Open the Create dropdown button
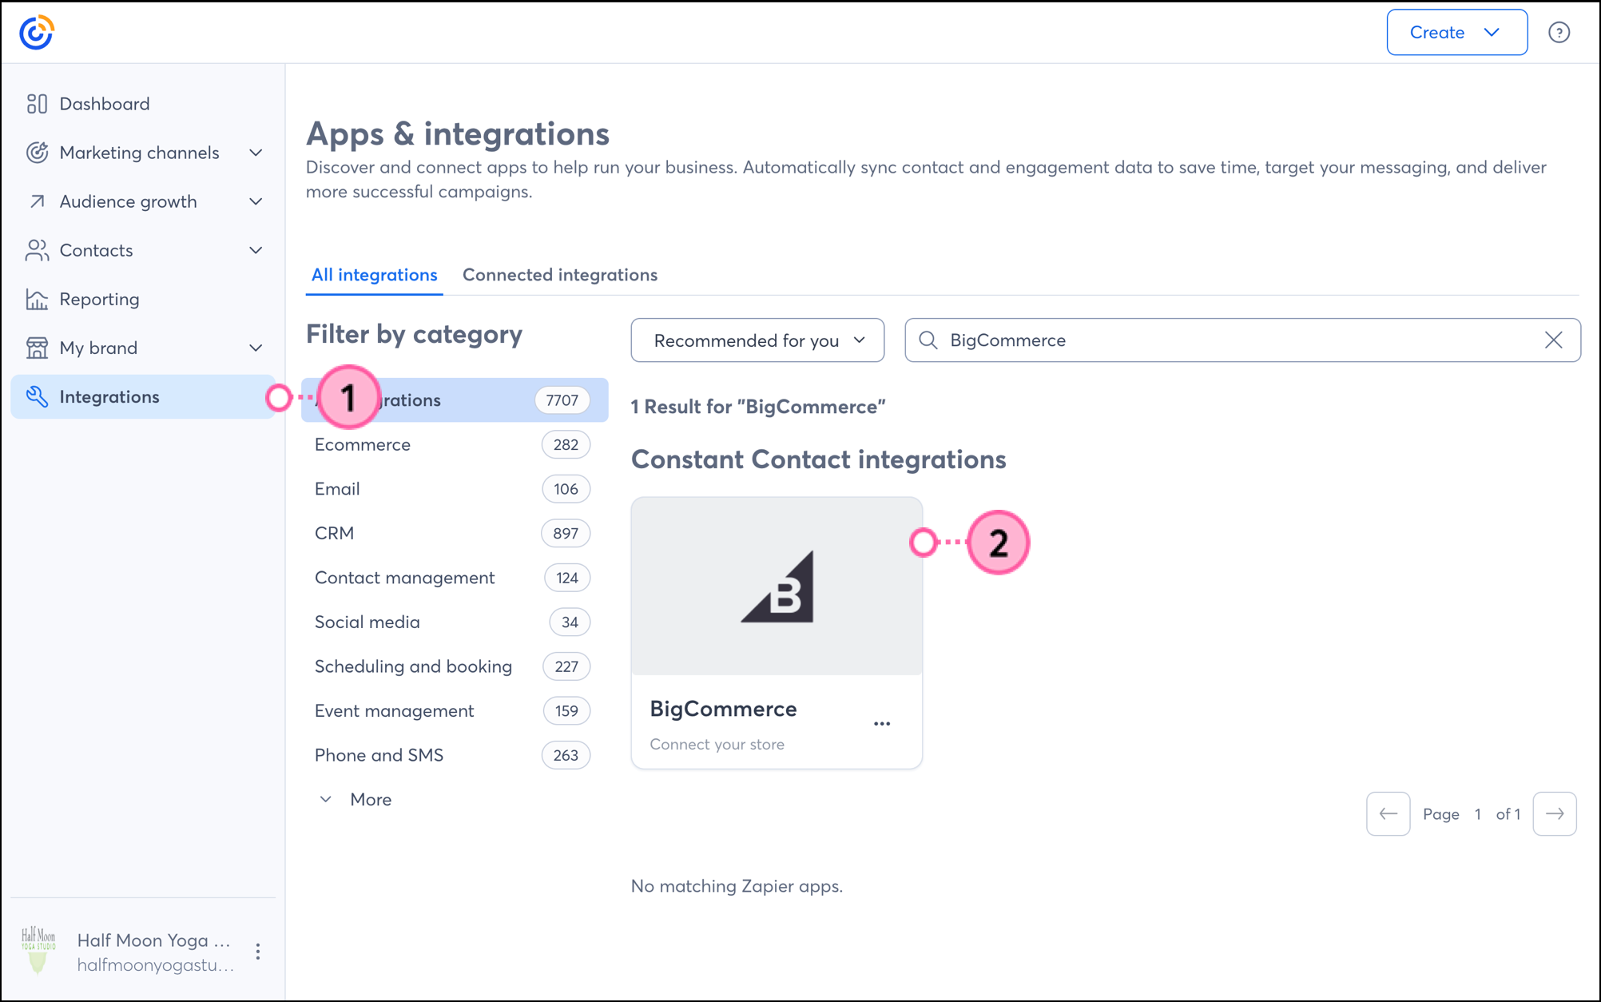Image resolution: width=1601 pixels, height=1002 pixels. pos(1457,33)
